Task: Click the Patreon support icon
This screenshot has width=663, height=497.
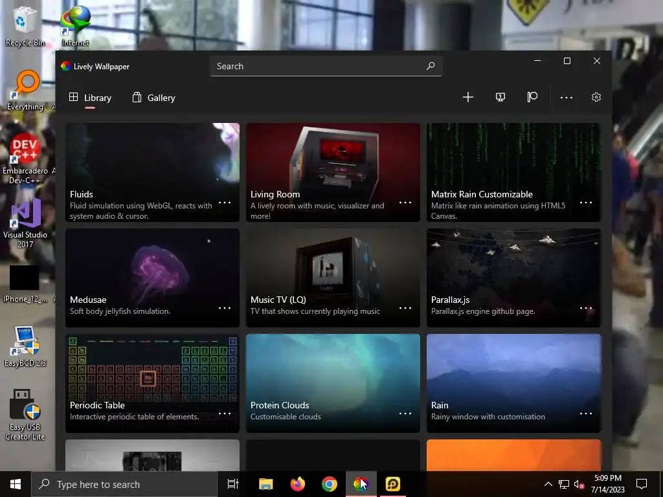Action: pyautogui.click(x=532, y=97)
